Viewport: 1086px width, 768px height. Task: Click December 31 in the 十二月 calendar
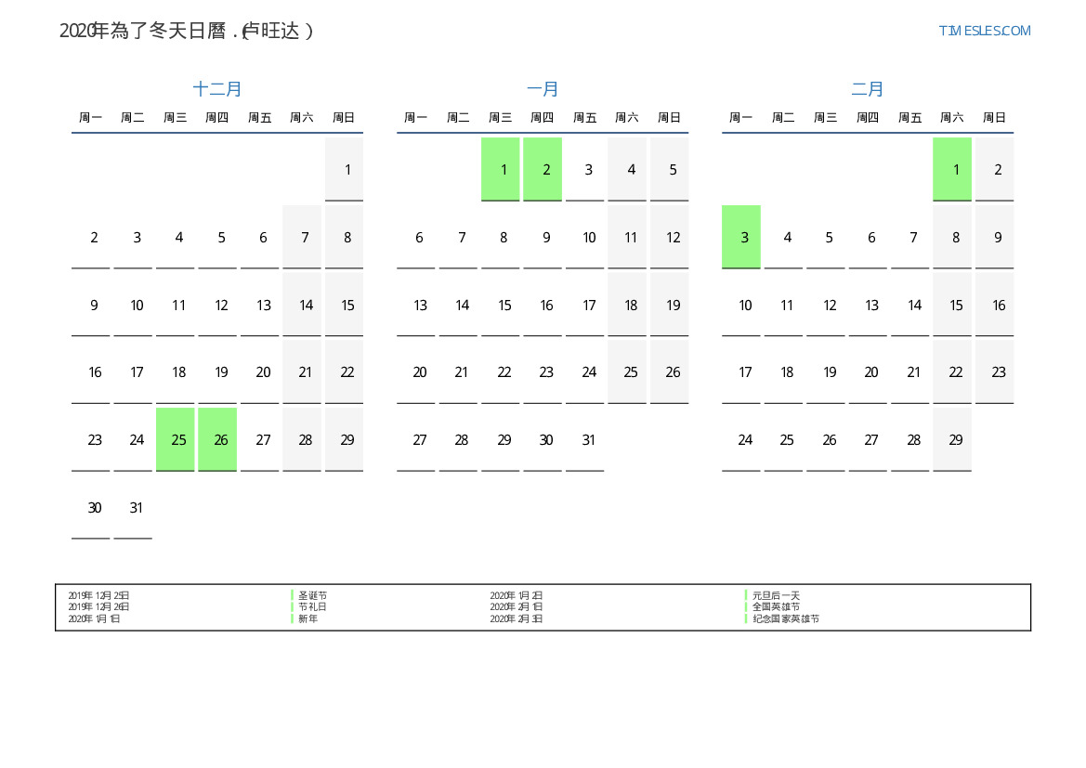[x=133, y=508]
